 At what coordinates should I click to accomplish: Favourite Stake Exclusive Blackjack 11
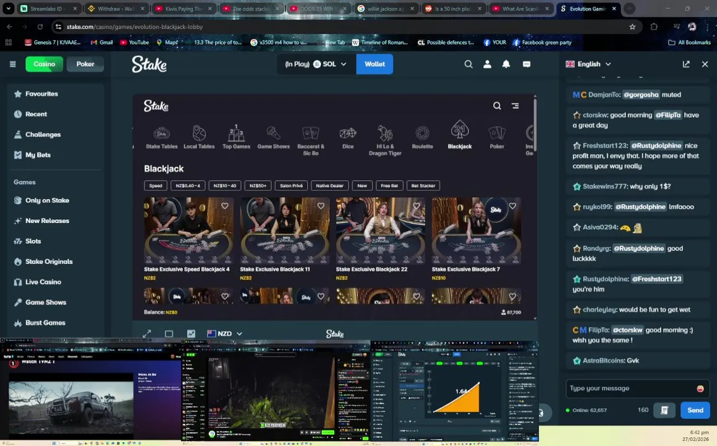pyautogui.click(x=320, y=206)
